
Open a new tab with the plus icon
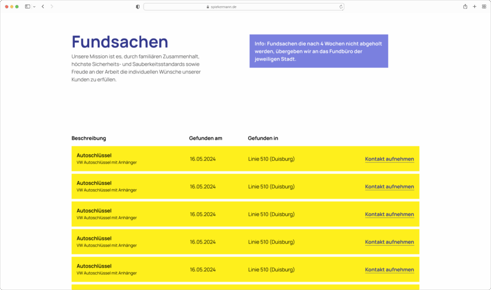pyautogui.click(x=474, y=7)
